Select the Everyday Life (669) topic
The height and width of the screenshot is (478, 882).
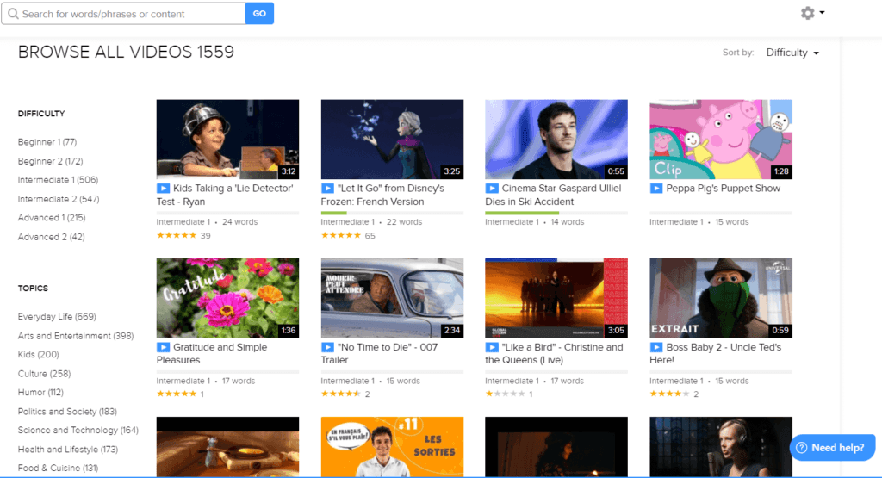[57, 317]
